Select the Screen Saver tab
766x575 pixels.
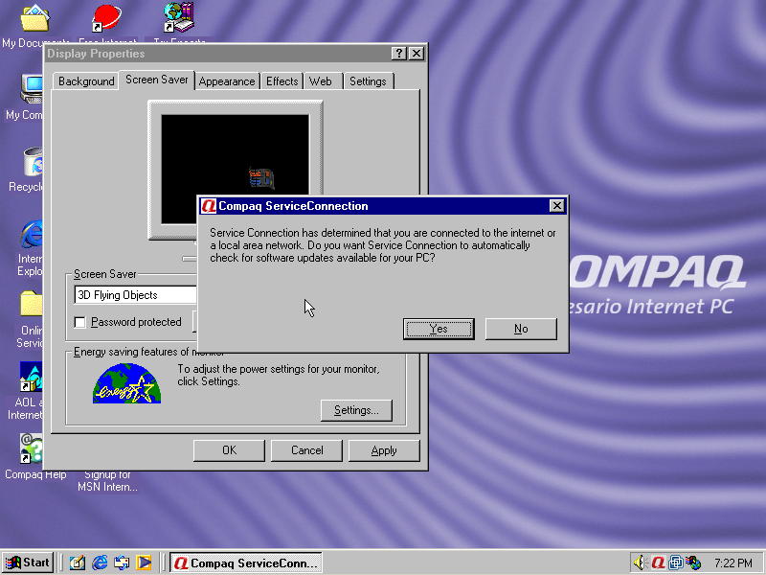coord(157,80)
